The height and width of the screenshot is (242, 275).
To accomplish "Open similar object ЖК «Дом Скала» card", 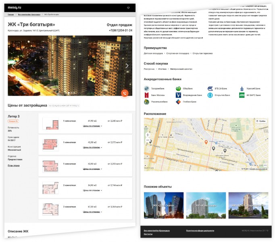I will [x=164, y=205].
